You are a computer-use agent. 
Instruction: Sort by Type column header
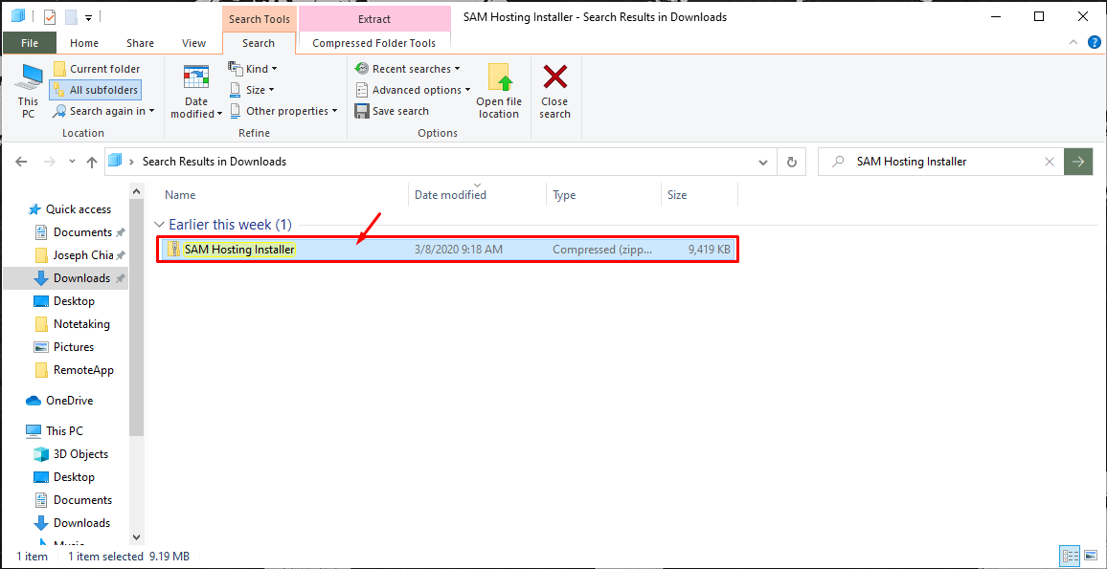click(603, 194)
